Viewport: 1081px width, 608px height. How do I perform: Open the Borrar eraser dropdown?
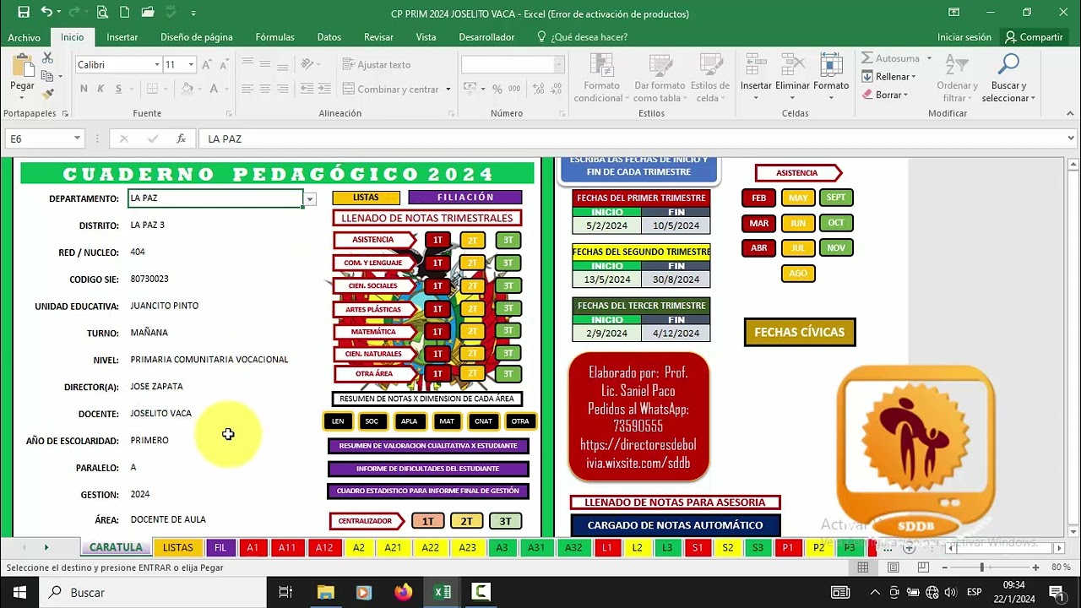(x=885, y=95)
